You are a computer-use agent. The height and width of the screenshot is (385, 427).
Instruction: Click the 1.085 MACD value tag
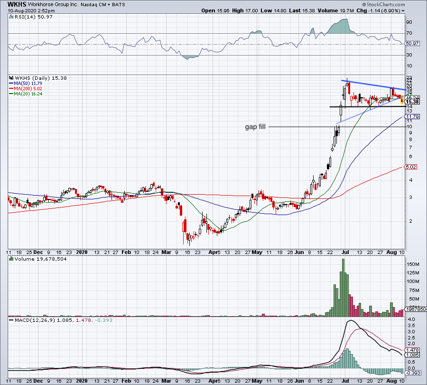tap(412, 355)
